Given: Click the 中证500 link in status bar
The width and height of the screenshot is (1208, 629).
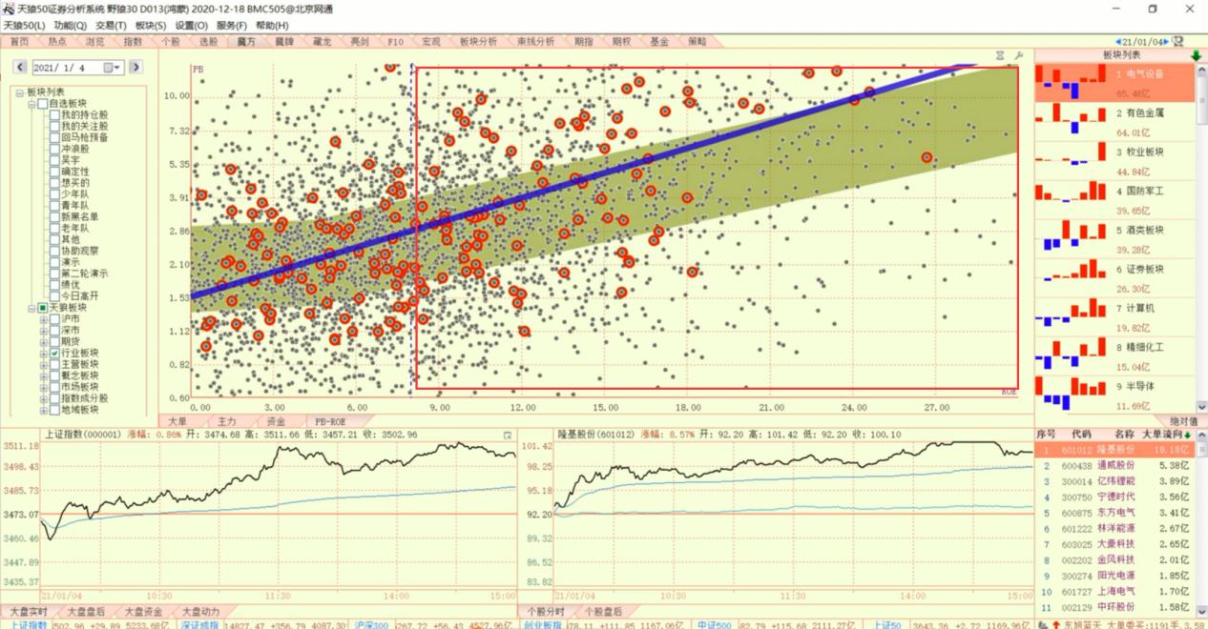Looking at the screenshot, I should click(x=714, y=625).
